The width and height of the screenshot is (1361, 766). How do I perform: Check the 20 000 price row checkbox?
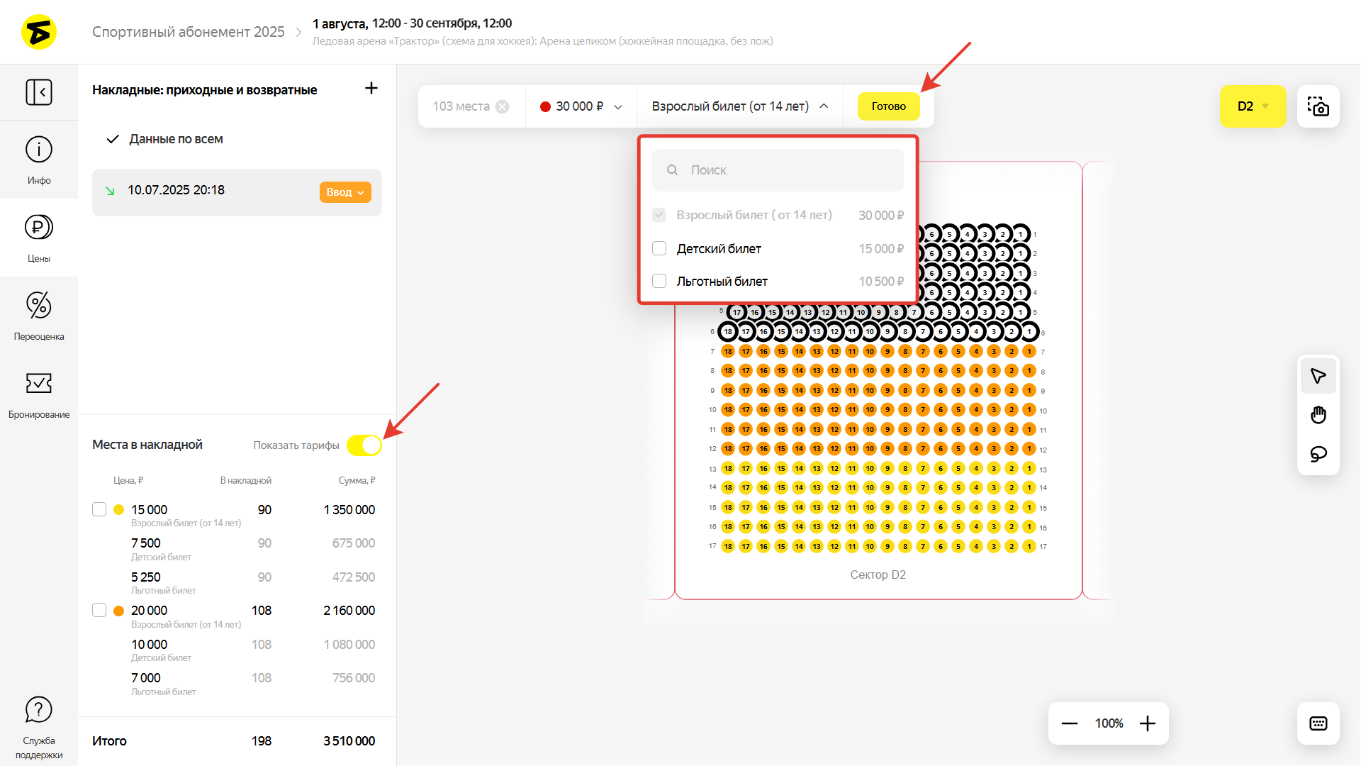coord(99,611)
